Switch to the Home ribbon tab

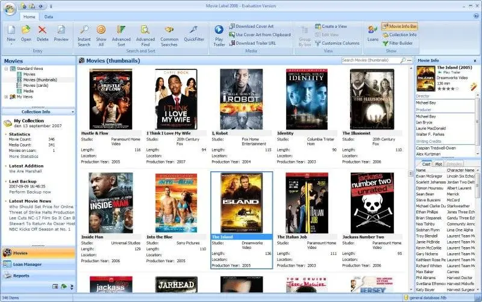pyautogui.click(x=29, y=17)
